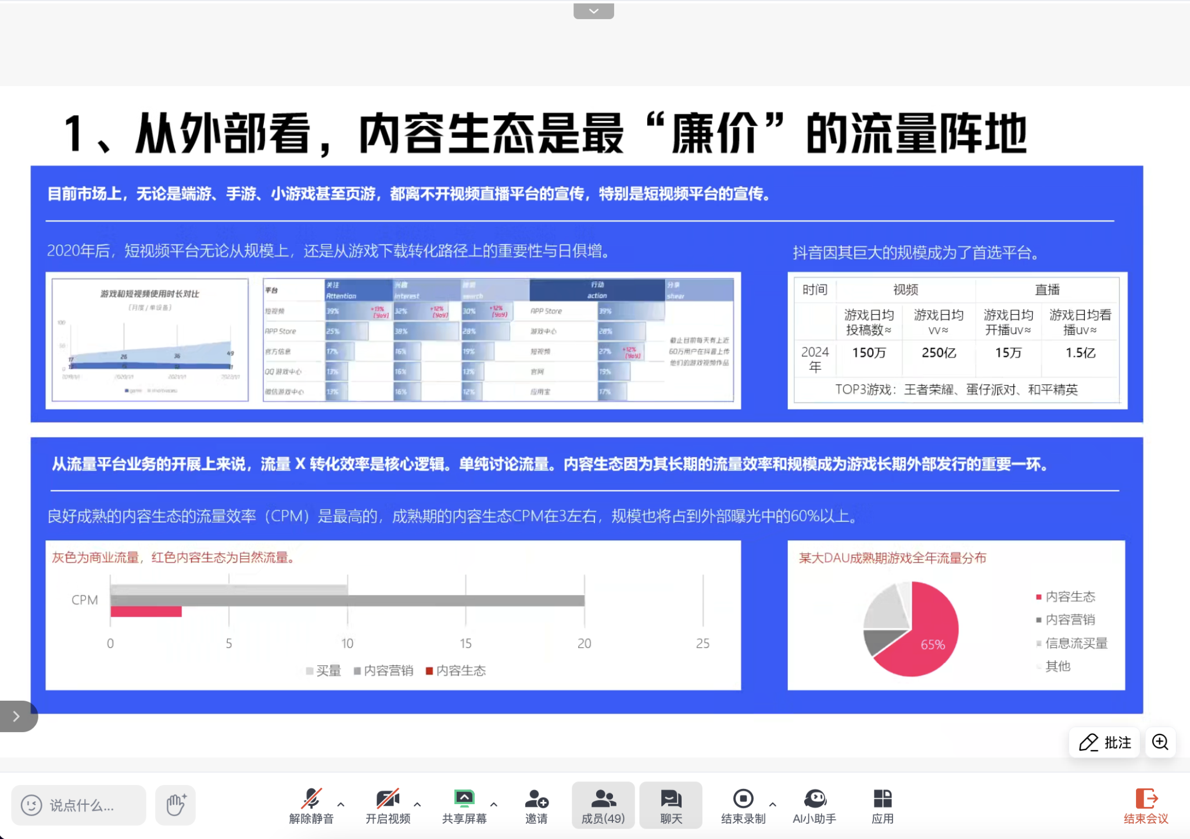The height and width of the screenshot is (839, 1190).
Task: Expand recording options arrow beside 结束录制
Action: pyautogui.click(x=773, y=805)
